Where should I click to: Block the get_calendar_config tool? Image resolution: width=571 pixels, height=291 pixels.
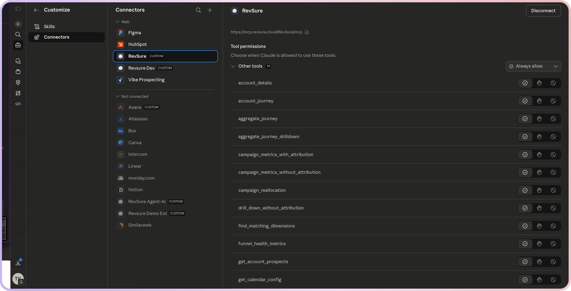click(x=553, y=280)
